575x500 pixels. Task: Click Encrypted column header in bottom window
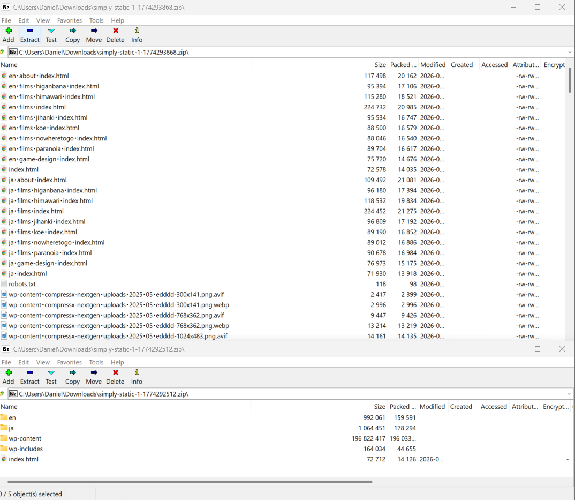(x=556, y=406)
